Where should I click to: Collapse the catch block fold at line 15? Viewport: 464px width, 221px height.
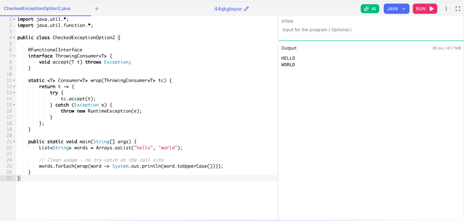point(14,105)
